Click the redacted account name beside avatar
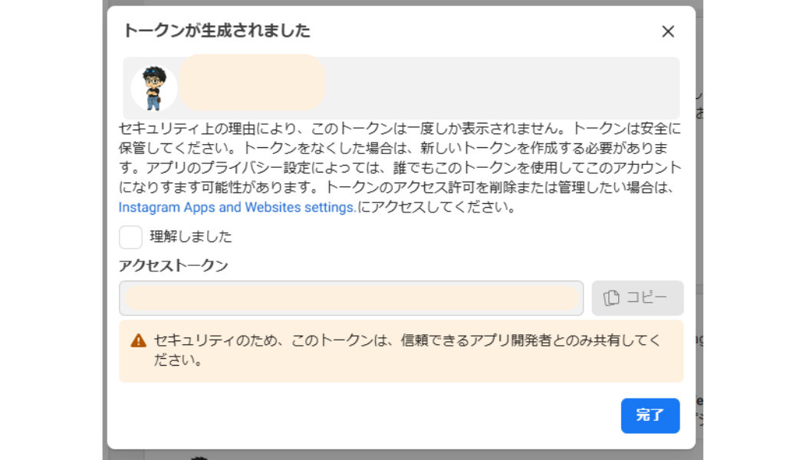 [x=252, y=83]
